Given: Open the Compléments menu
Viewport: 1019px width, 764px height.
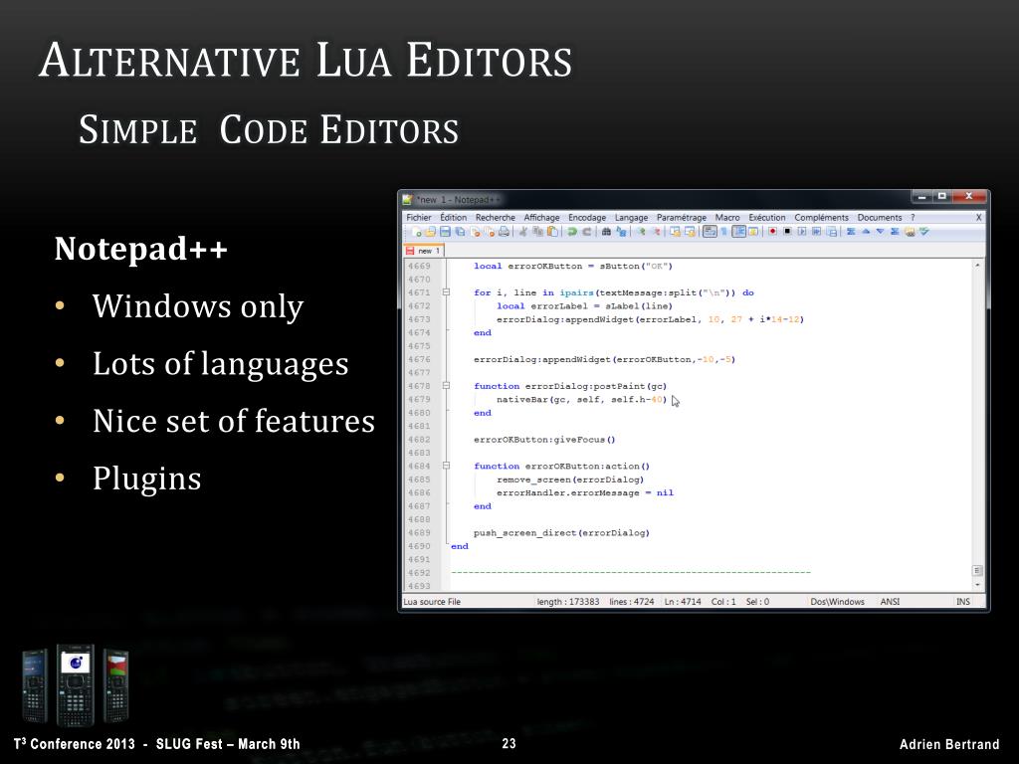Looking at the screenshot, I should point(821,218).
